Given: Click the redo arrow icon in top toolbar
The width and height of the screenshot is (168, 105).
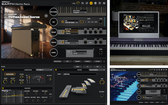Looking at the screenshot, I should (86, 3).
